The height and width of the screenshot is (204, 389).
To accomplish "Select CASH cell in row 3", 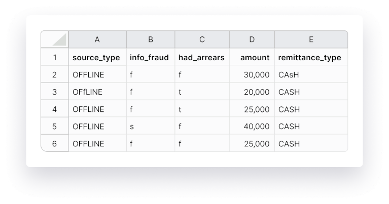I will [311, 91].
